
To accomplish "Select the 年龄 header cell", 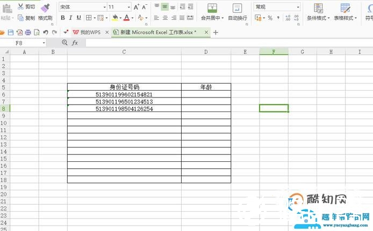I will click(206, 87).
